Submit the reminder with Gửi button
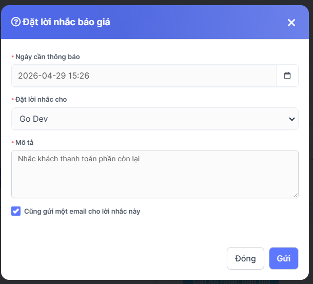The height and width of the screenshot is (284, 313). [x=283, y=258]
